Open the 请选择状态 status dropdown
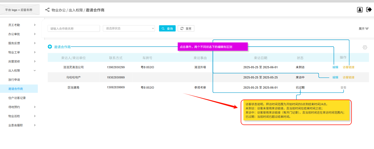Image resolution: width=374 pixels, height=149 pixels. point(129,28)
